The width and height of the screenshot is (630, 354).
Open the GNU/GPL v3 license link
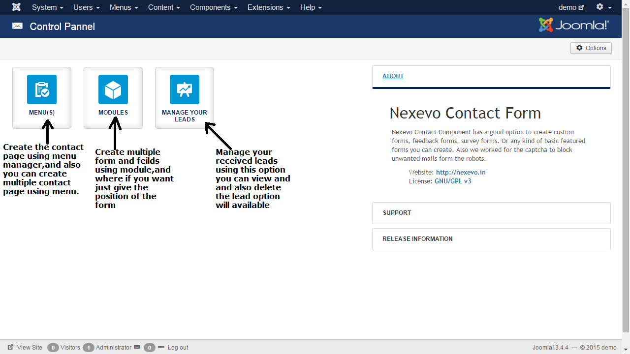pyautogui.click(x=453, y=181)
